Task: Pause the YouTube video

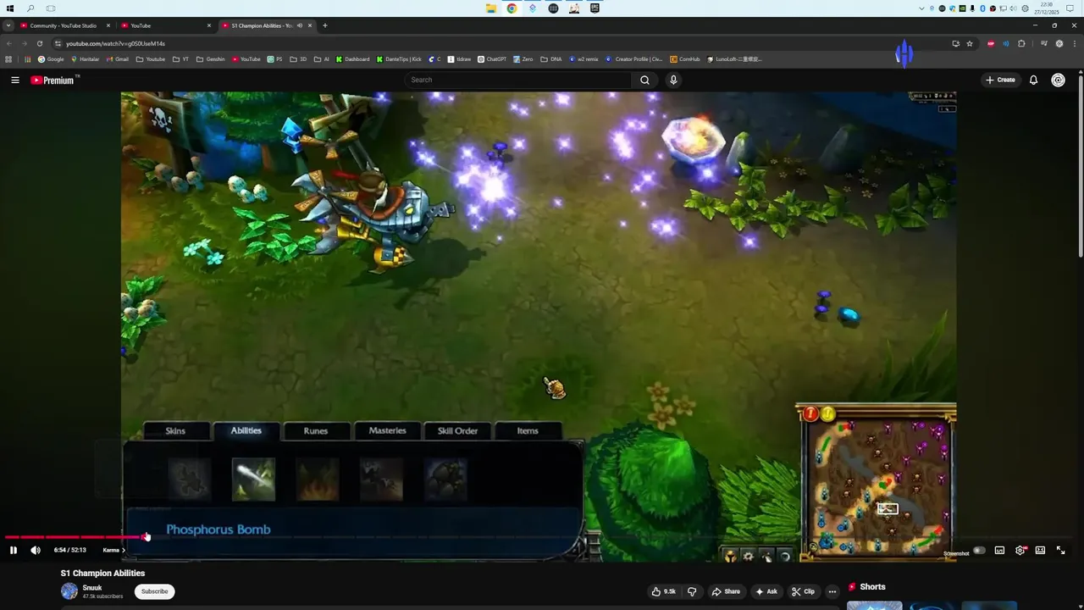Action: tap(14, 550)
